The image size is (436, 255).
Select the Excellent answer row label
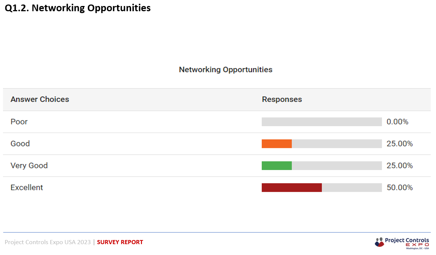point(27,188)
